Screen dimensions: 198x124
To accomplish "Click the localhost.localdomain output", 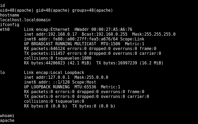I will (25, 20).
